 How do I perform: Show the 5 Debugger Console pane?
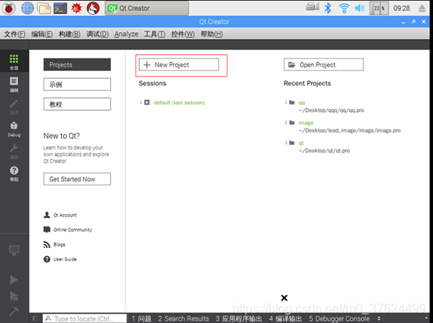(x=339, y=318)
